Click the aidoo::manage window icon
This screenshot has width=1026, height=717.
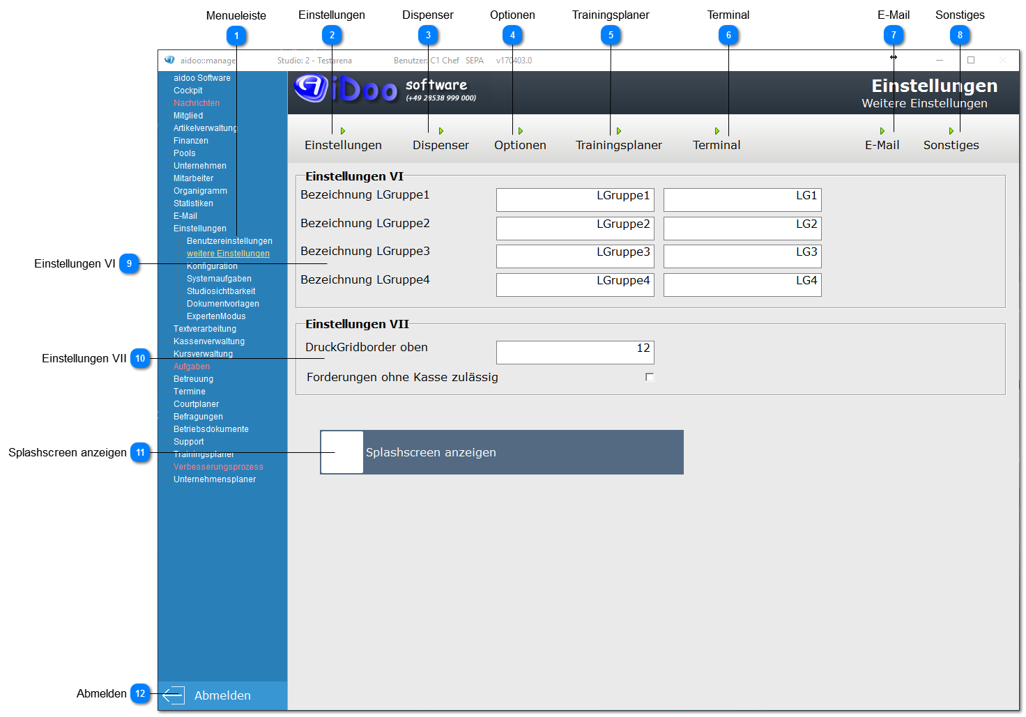169,60
